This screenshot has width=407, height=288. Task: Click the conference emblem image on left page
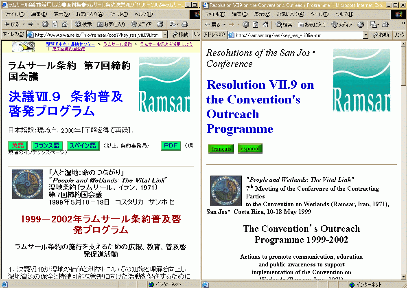tap(28, 185)
